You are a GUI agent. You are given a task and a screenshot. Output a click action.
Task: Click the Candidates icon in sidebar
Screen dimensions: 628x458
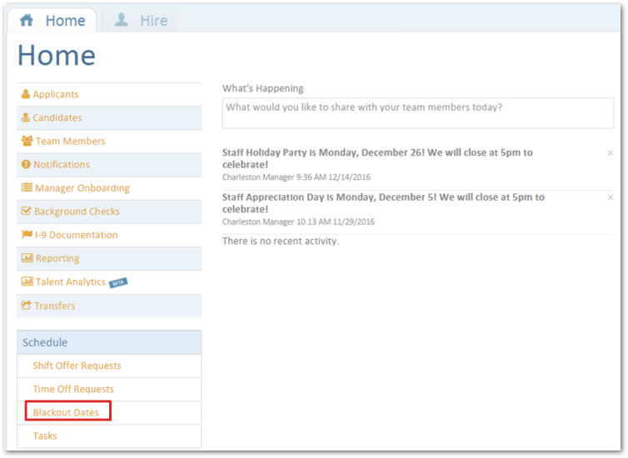pos(26,117)
